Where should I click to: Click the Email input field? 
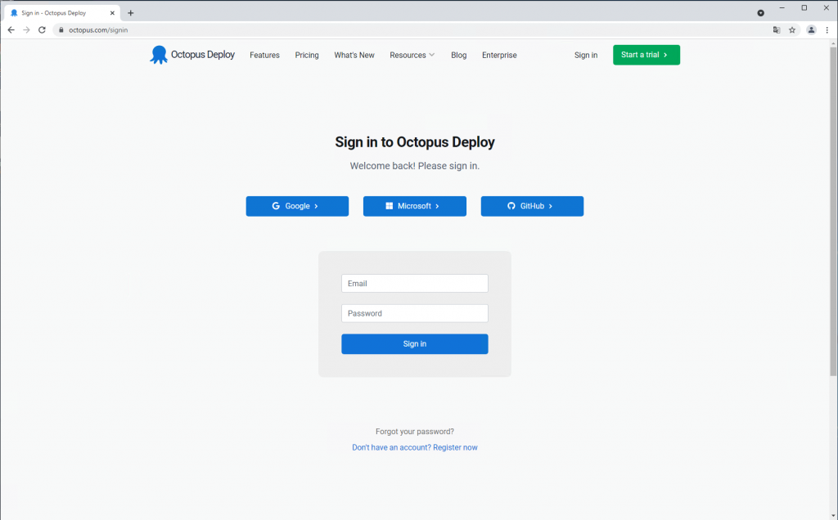pos(415,284)
